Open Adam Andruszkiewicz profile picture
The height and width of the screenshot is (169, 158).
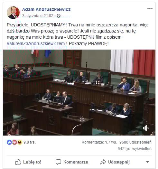[13, 13]
